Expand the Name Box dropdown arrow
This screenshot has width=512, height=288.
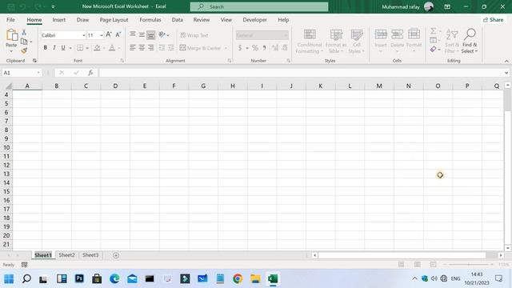pyautogui.click(x=38, y=73)
